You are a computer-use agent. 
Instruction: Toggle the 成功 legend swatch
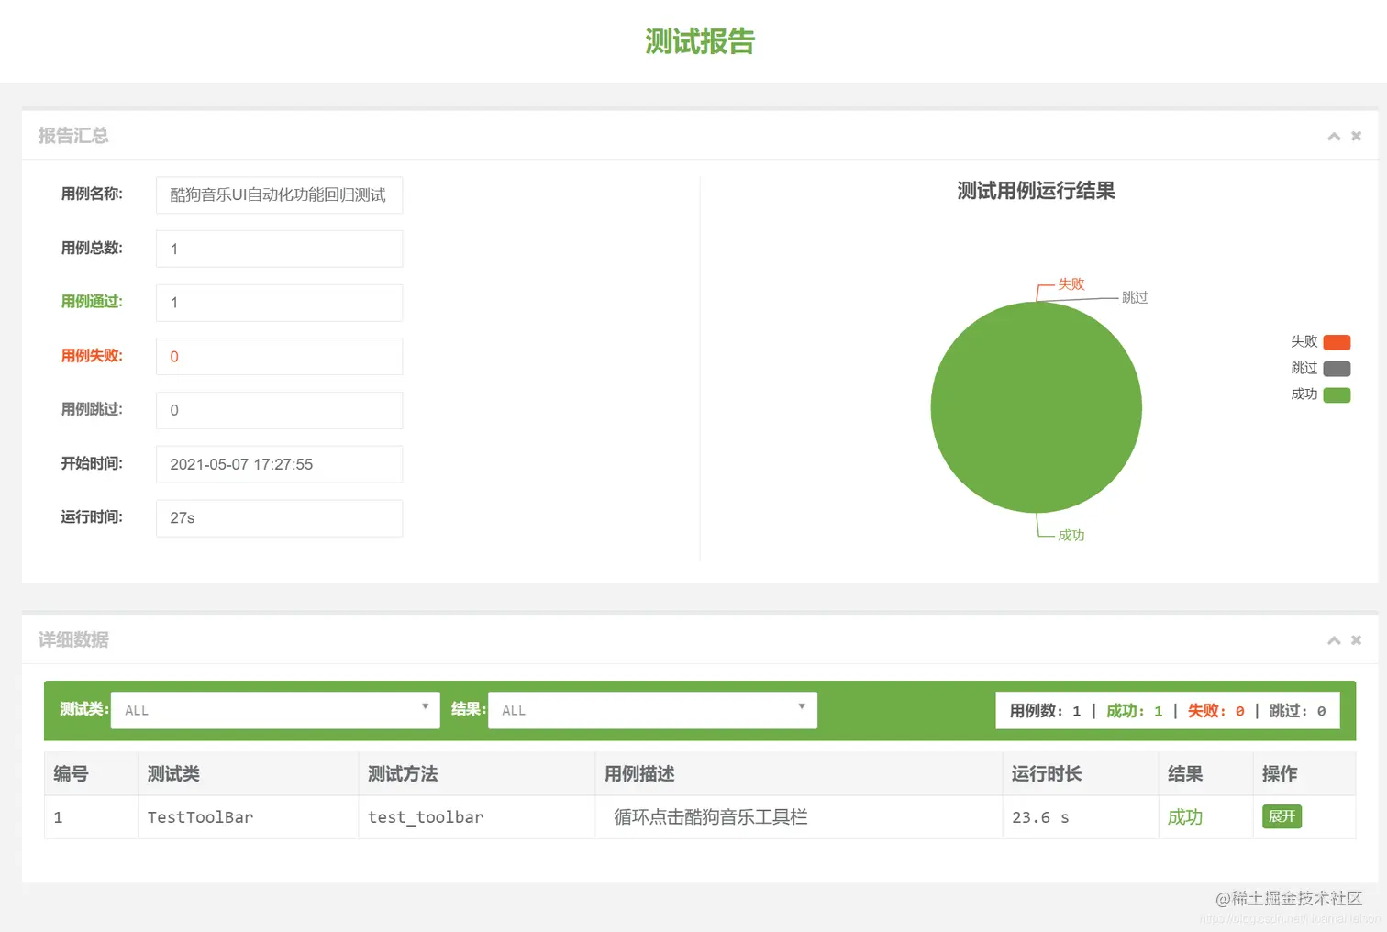click(x=1337, y=395)
